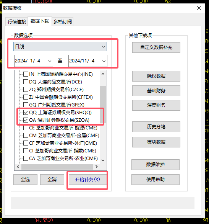Click 开始补充(S) to start download

tap(87, 180)
